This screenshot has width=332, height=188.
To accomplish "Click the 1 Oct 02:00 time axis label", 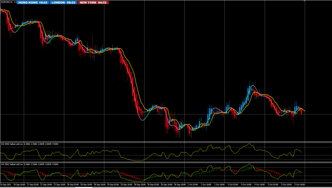I will tap(193, 185).
